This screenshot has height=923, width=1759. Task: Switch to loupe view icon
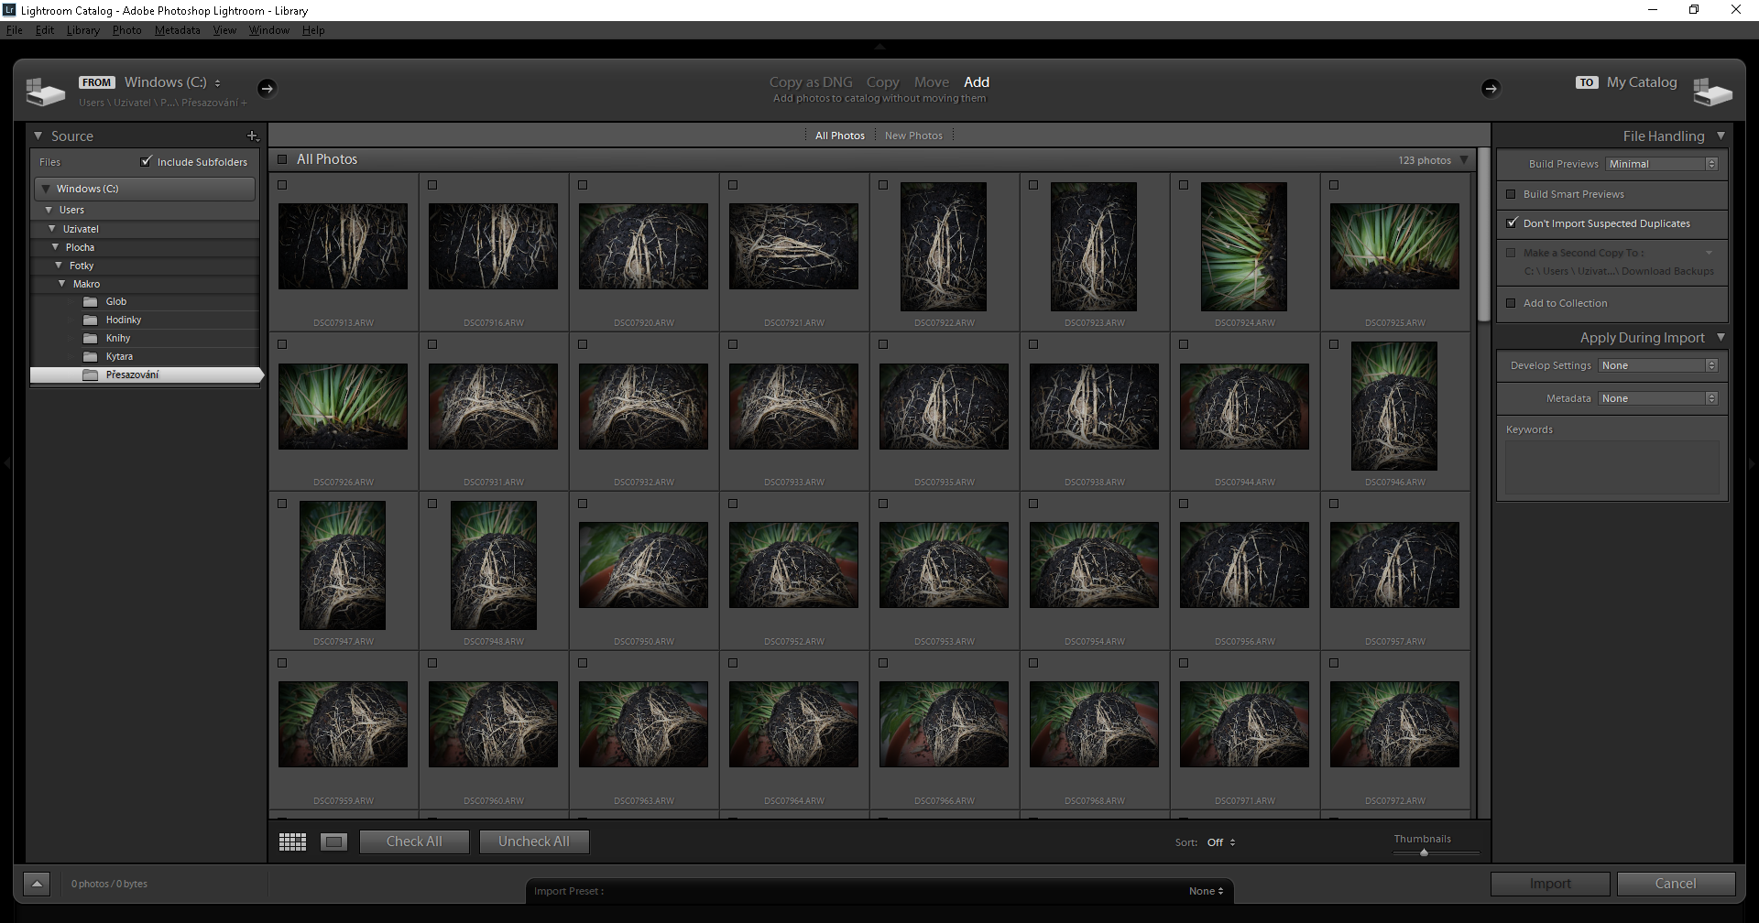[x=334, y=842]
